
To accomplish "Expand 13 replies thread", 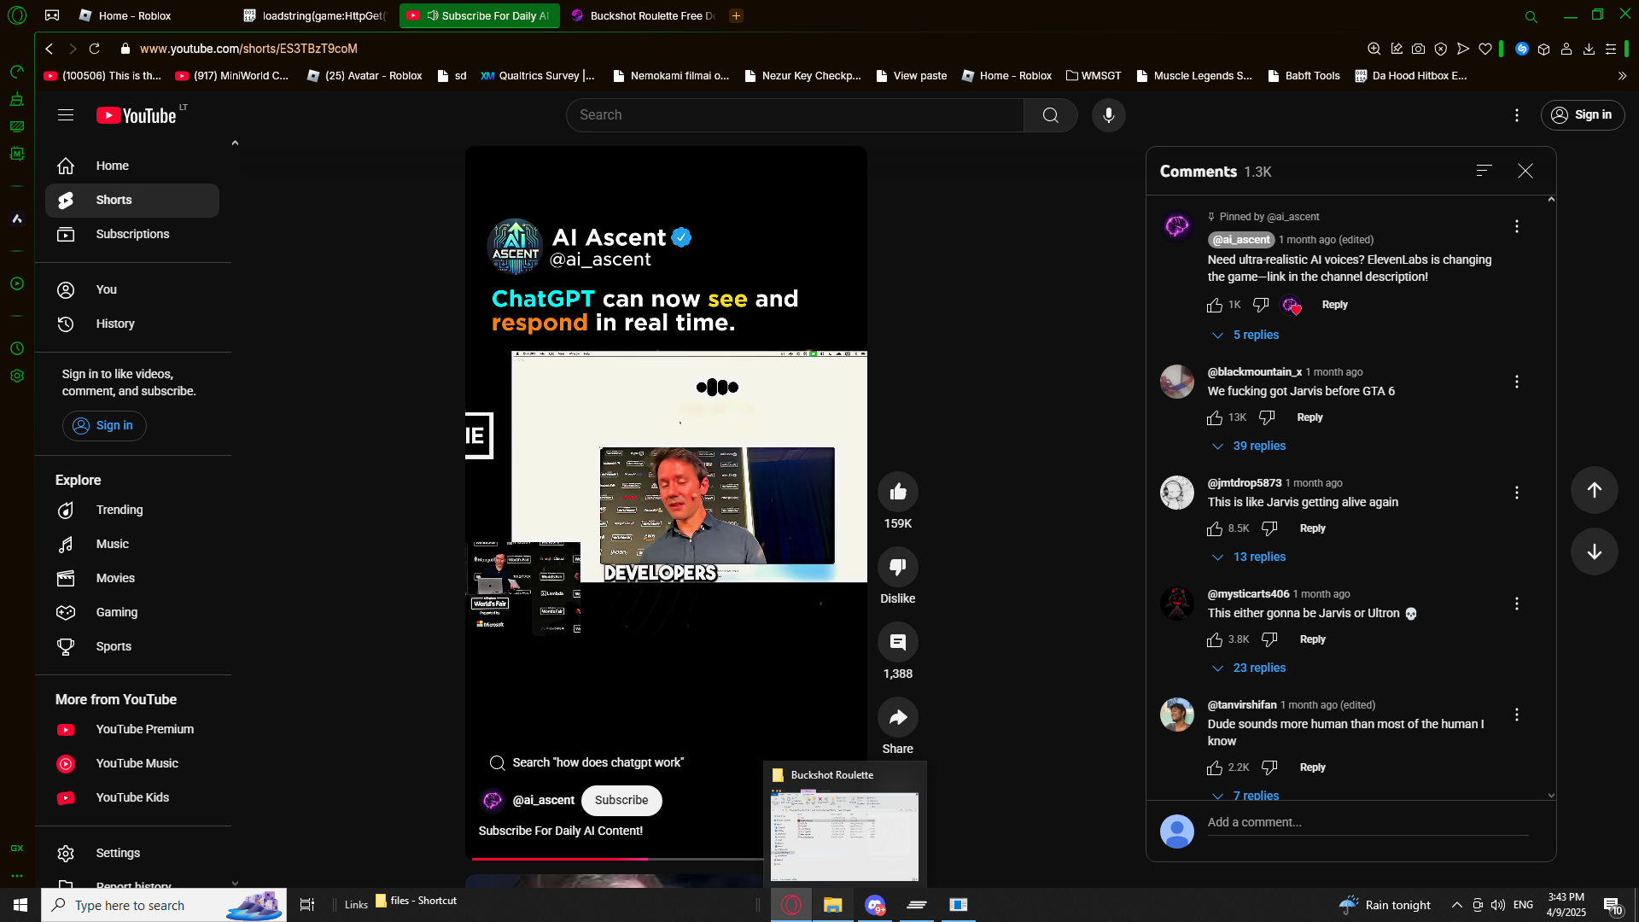I will coord(1249,557).
